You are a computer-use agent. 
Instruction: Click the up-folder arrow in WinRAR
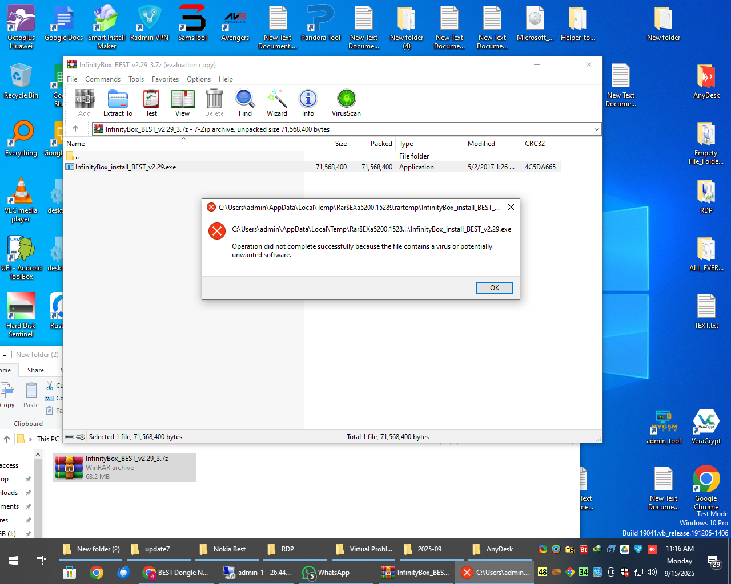point(75,129)
